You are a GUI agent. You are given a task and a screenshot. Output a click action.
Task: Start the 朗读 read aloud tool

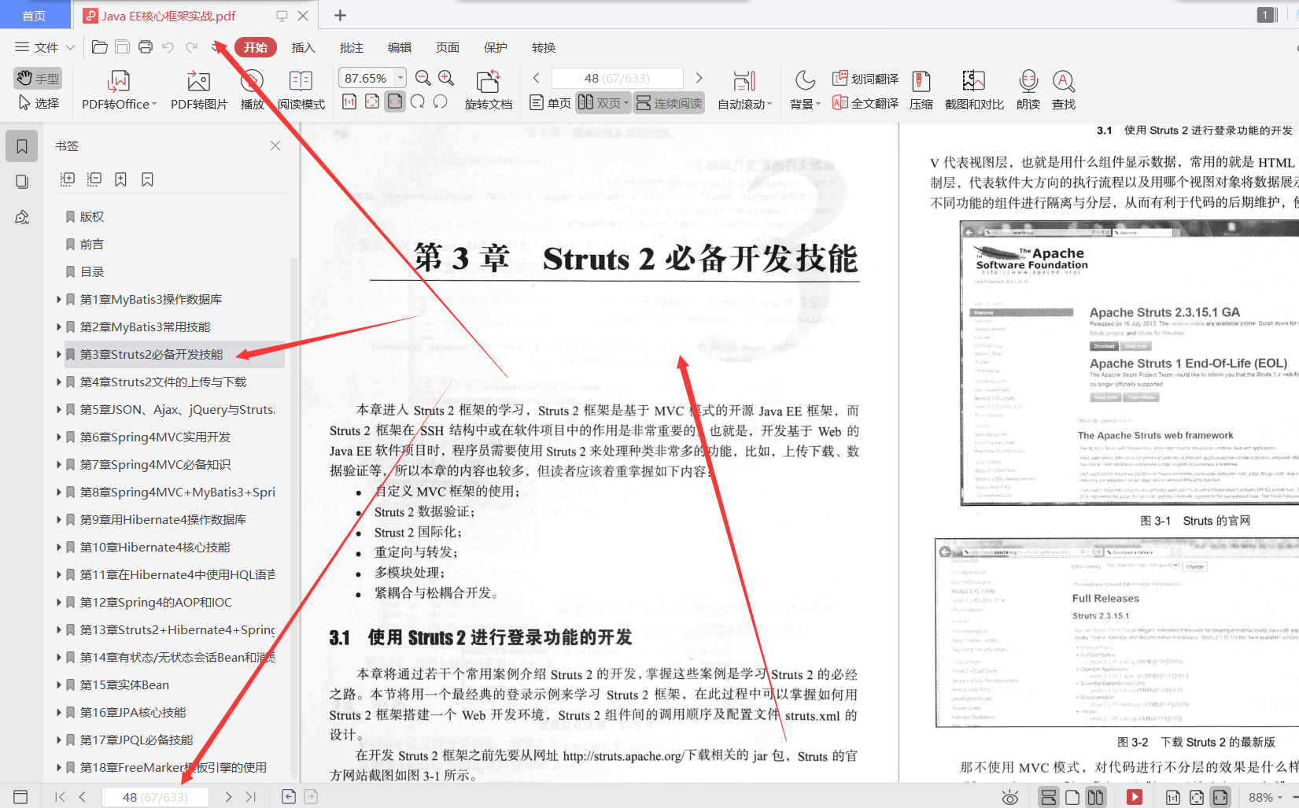click(1028, 90)
